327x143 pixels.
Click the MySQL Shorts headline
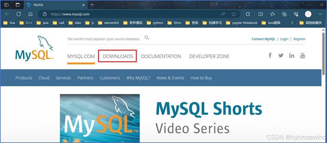pyautogui.click(x=209, y=108)
